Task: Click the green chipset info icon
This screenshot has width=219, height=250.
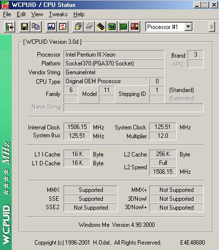Action: pos(112,27)
